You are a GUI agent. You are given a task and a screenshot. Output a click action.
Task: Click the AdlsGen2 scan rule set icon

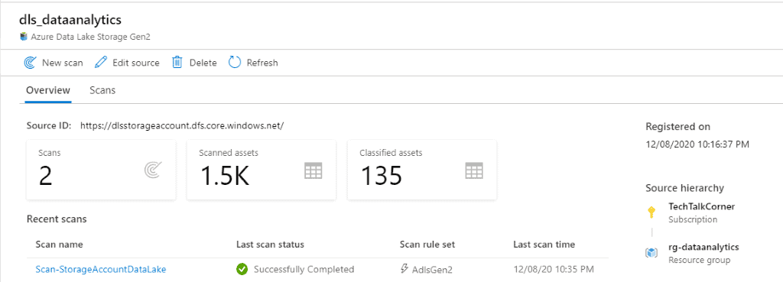(x=404, y=268)
